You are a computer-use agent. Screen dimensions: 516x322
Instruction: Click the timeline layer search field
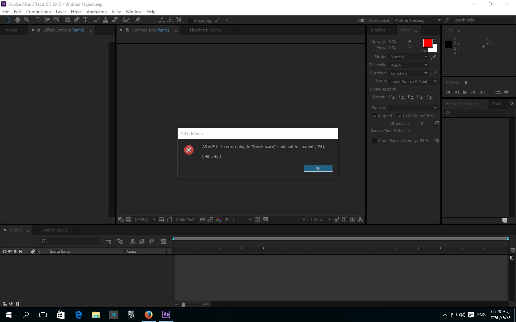click(x=70, y=241)
